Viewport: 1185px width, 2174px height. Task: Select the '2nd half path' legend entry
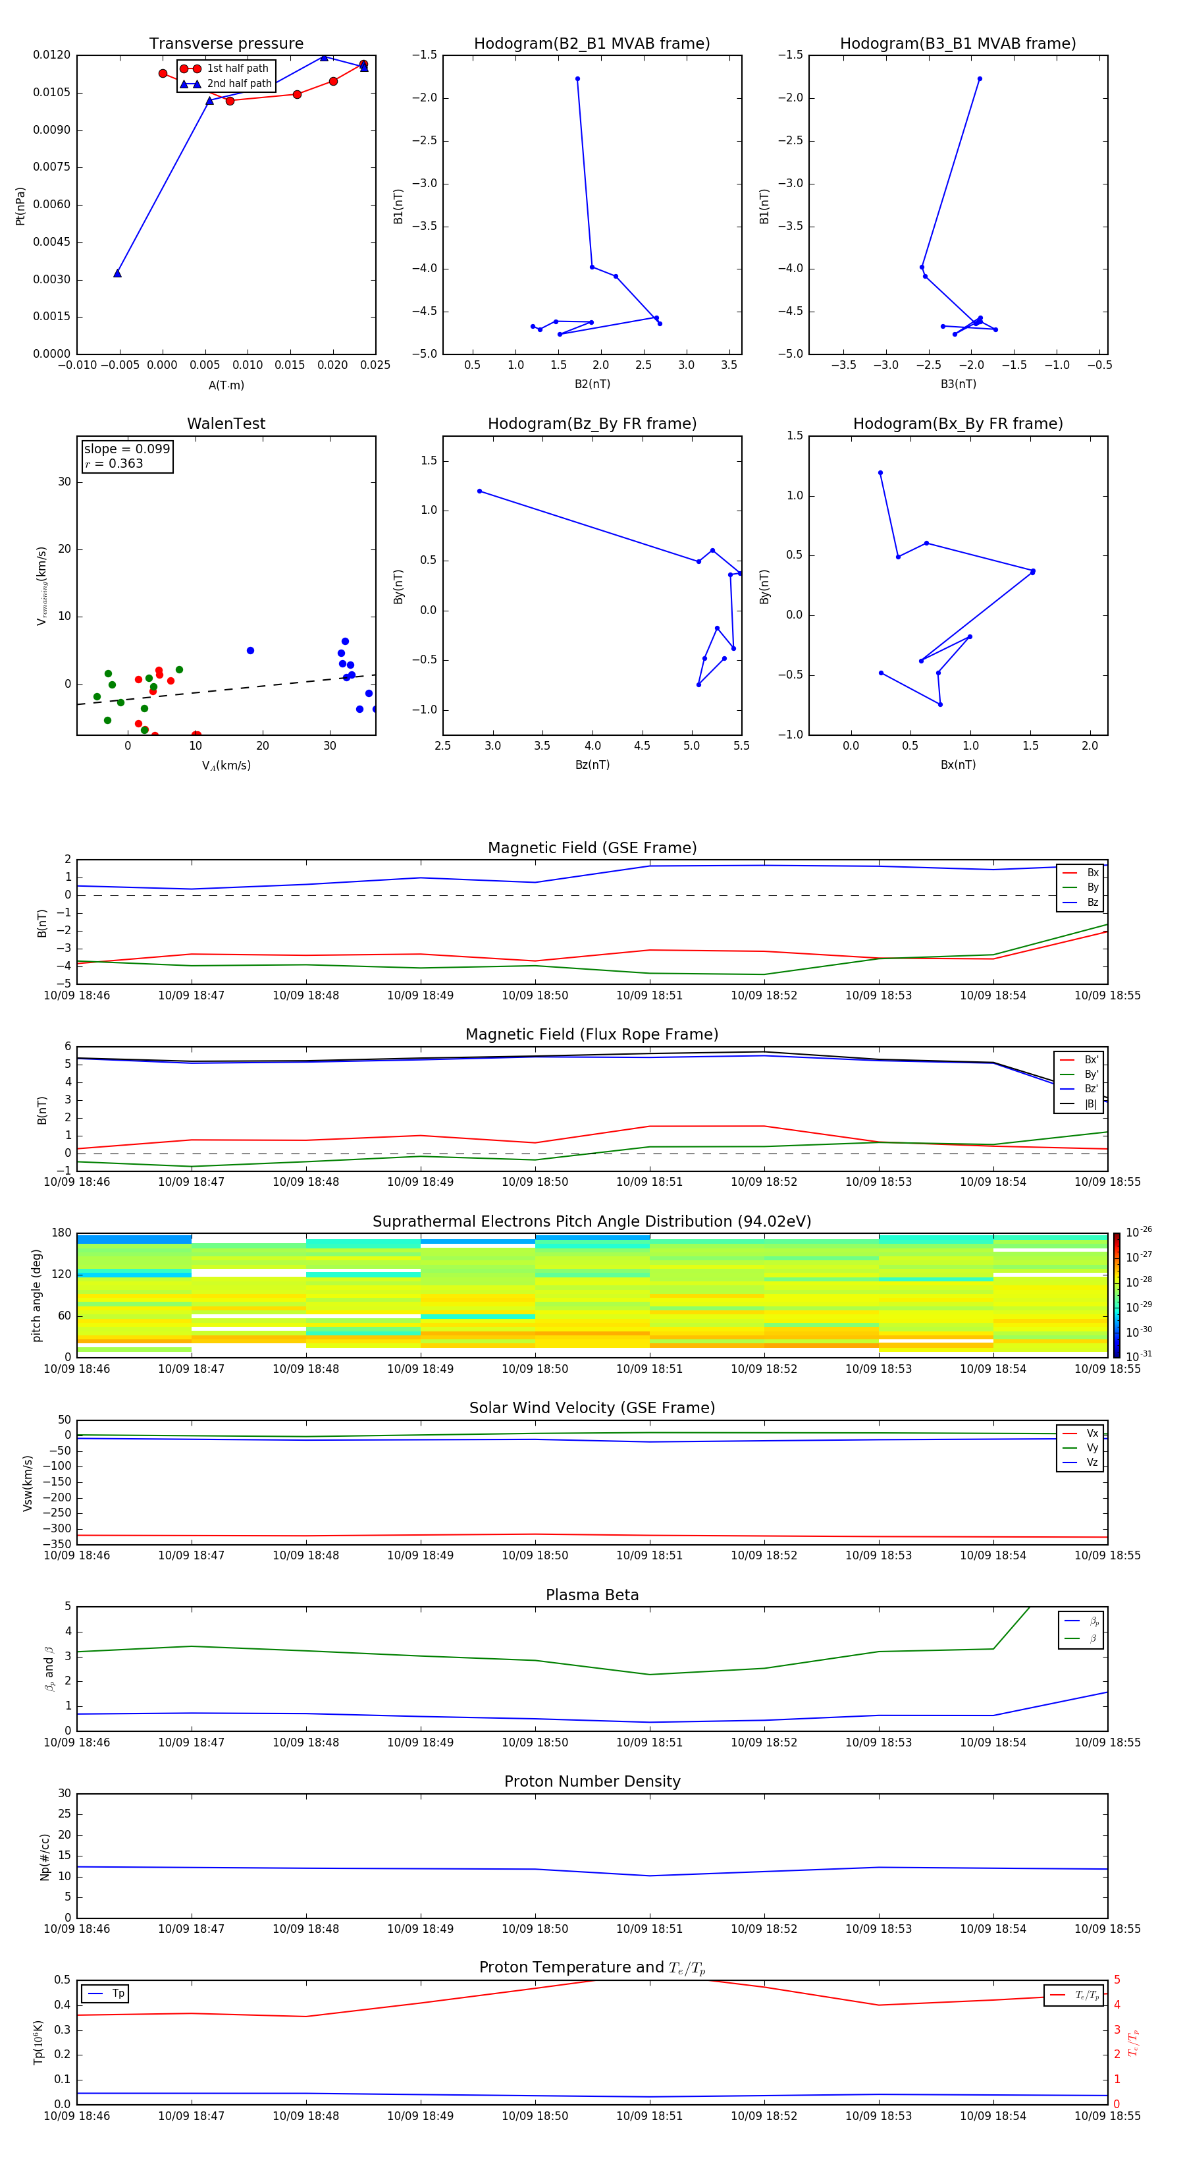226,84
